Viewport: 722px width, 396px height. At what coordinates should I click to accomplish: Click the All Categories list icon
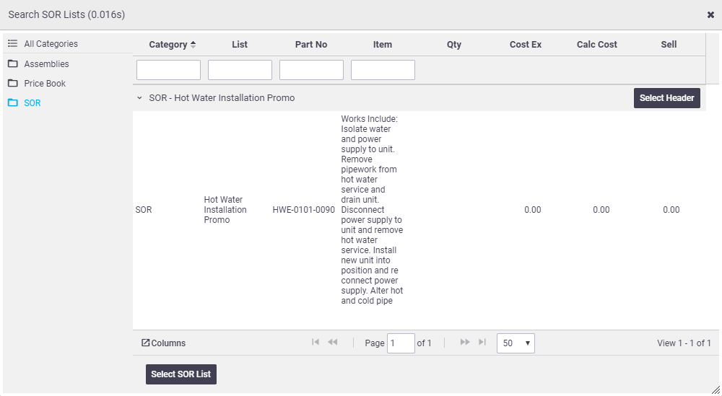pos(13,44)
